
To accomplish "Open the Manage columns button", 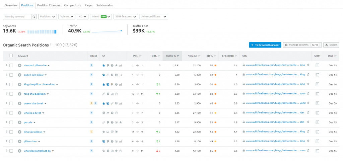I will pos(302,45).
